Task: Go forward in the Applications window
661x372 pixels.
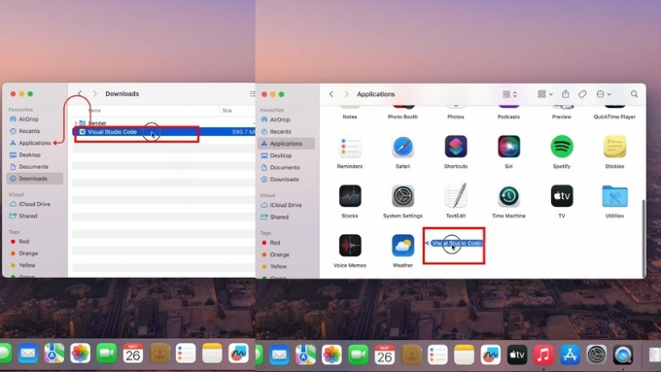Action: [x=346, y=94]
